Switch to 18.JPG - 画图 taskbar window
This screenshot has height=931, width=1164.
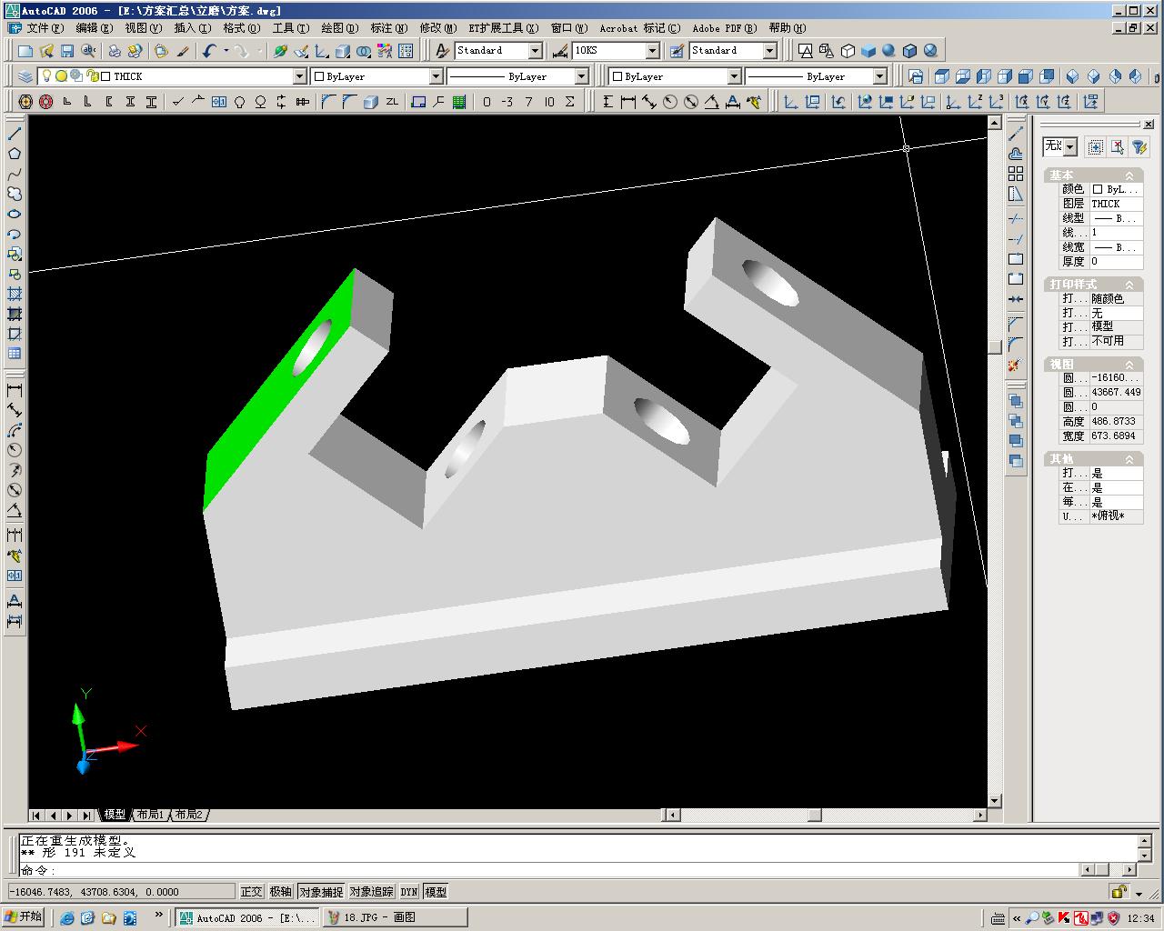coord(395,917)
